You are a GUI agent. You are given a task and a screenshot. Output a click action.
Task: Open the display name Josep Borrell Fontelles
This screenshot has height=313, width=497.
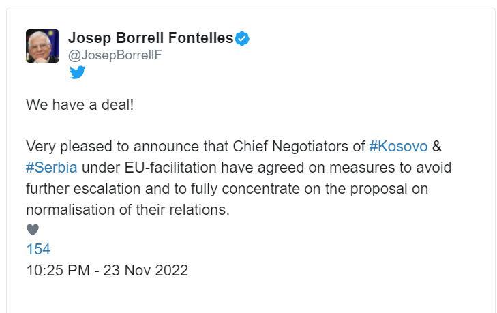(151, 38)
